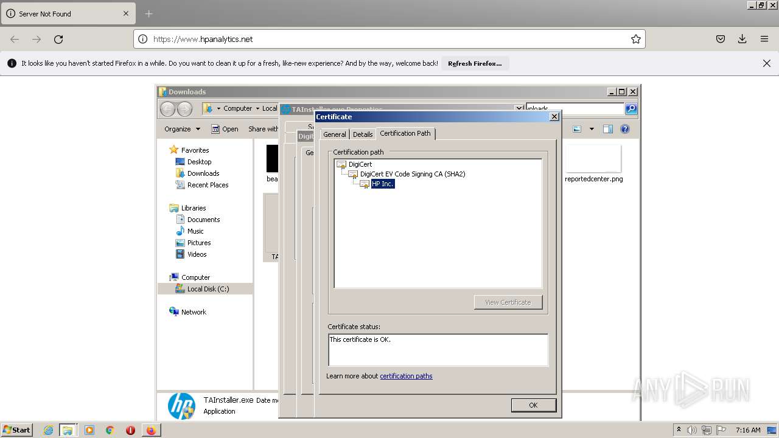
Task: Open Firefox application menu
Action: click(764, 39)
